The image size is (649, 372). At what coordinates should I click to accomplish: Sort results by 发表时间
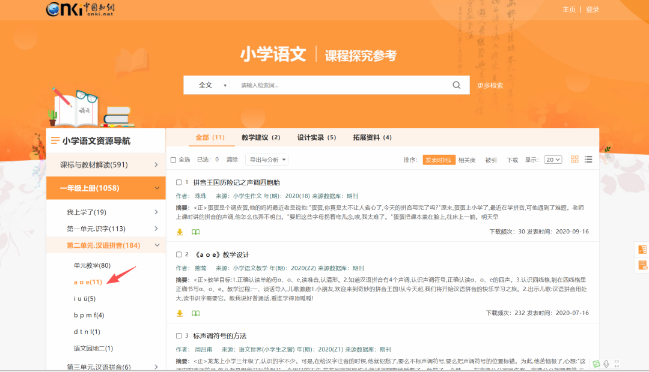(439, 160)
